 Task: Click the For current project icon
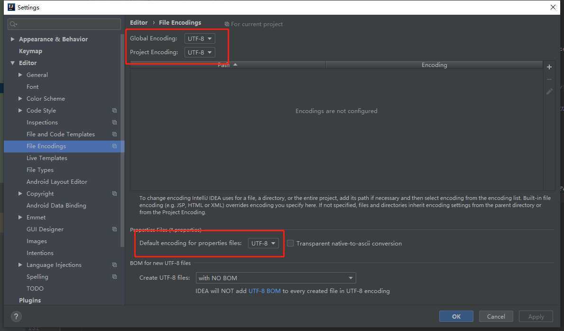coord(227,24)
